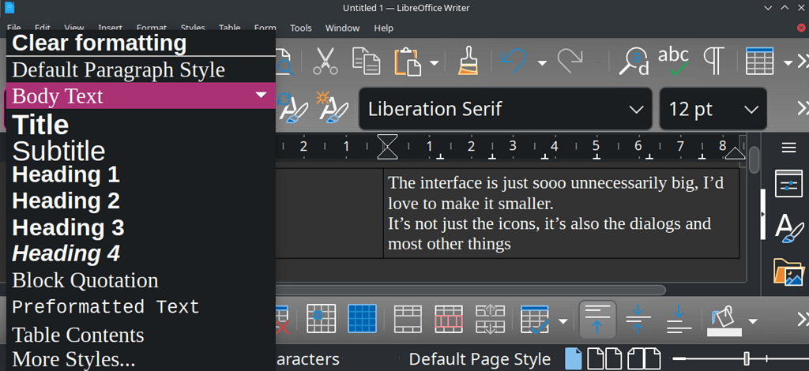The image size is (809, 371).
Task: Switch to multiple-page view in status bar
Action: click(x=606, y=358)
